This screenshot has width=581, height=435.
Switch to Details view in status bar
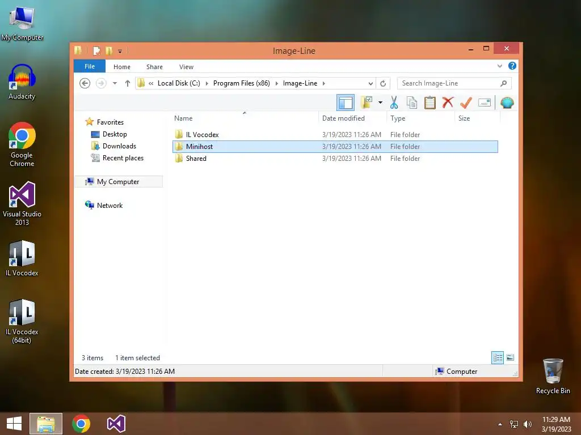pyautogui.click(x=497, y=357)
